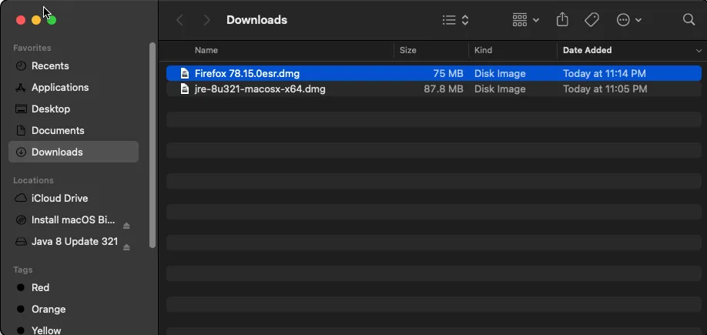The image size is (707, 335).
Task: Open iCloud Drive location
Action: (73, 199)
